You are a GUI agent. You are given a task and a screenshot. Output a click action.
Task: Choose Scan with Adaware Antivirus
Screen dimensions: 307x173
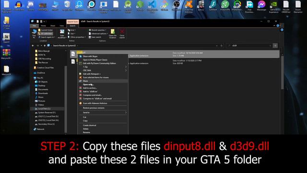point(103,103)
